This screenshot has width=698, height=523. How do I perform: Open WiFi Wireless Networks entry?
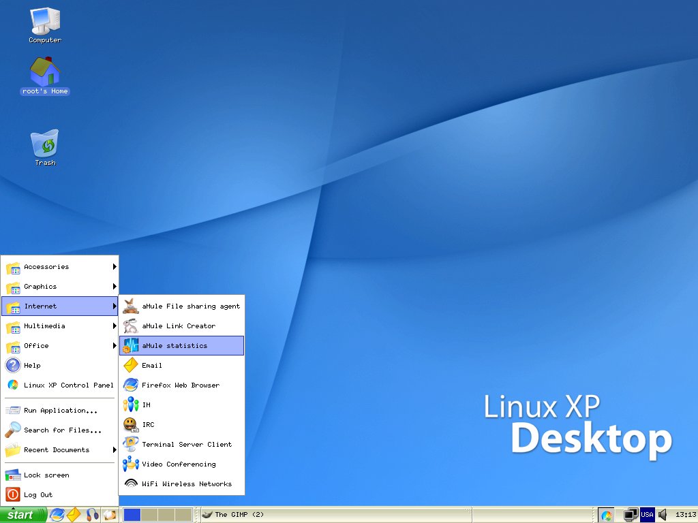(181, 484)
